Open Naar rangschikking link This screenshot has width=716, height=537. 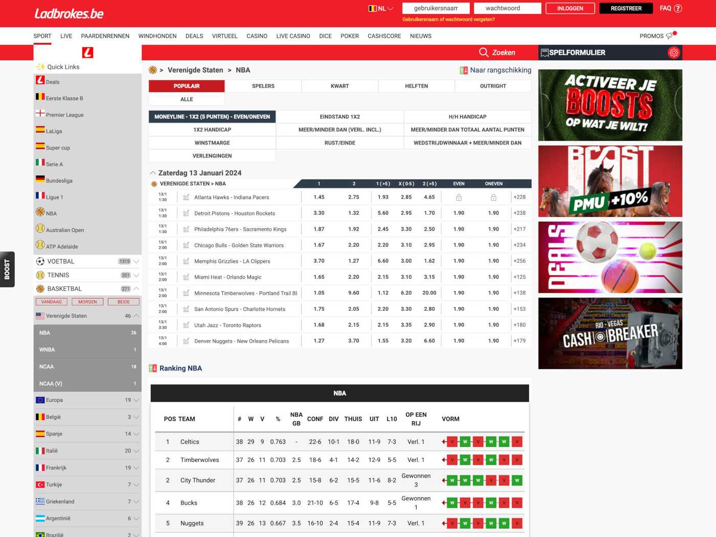(501, 70)
